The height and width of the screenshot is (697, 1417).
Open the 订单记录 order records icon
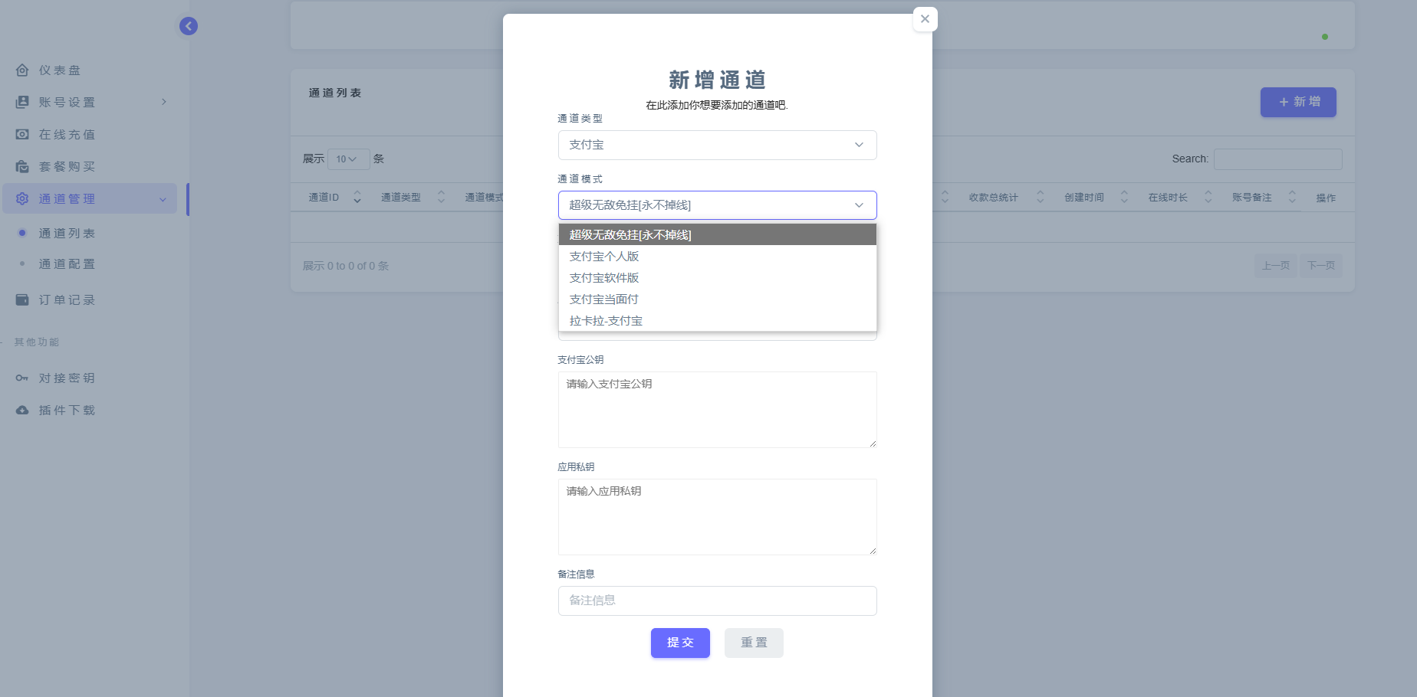22,299
